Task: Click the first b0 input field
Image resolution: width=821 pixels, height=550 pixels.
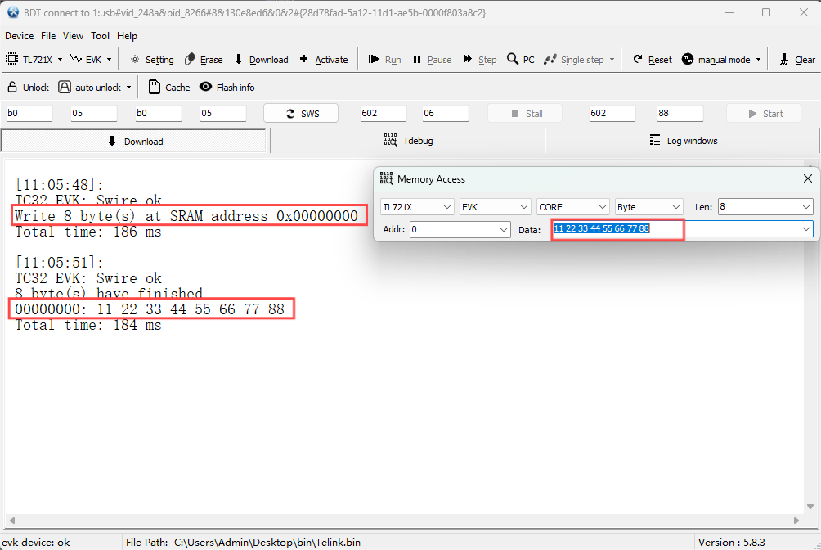Action: 29,113
